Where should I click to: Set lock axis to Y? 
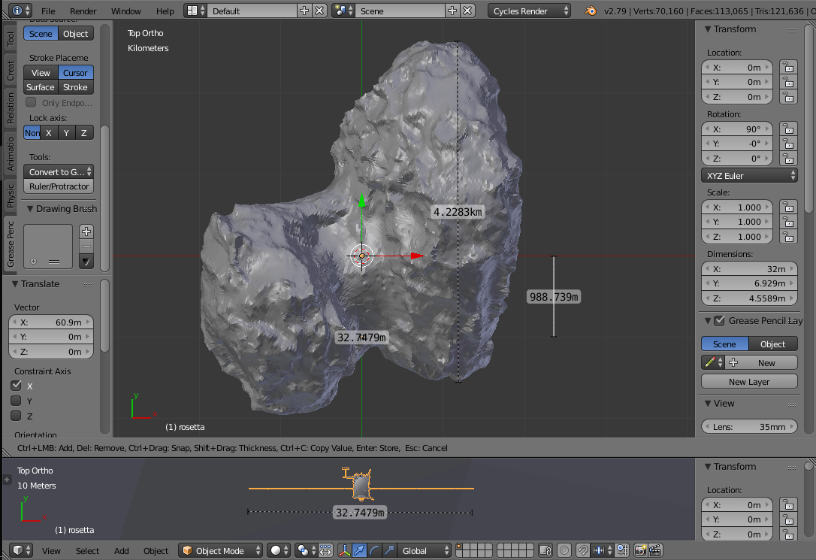(66, 133)
